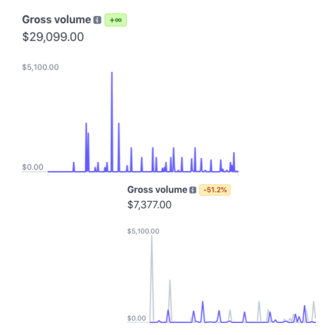
Task: Open the Gross volume heading above $29,099.00
Action: (x=56, y=20)
